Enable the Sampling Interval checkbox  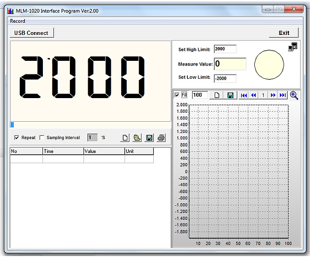click(x=42, y=138)
